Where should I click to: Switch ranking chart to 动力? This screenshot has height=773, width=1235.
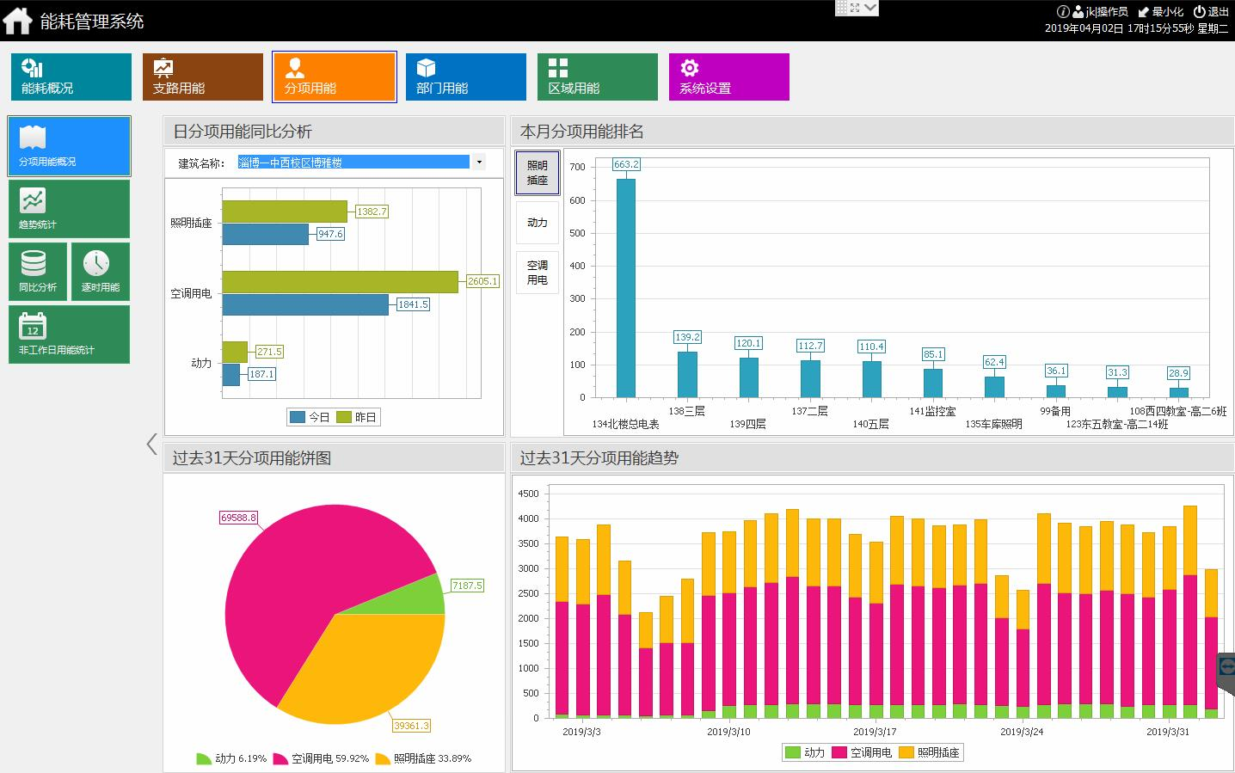tap(538, 223)
